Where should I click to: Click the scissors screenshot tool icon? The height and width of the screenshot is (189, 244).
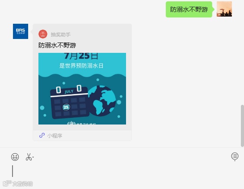click(x=29, y=157)
